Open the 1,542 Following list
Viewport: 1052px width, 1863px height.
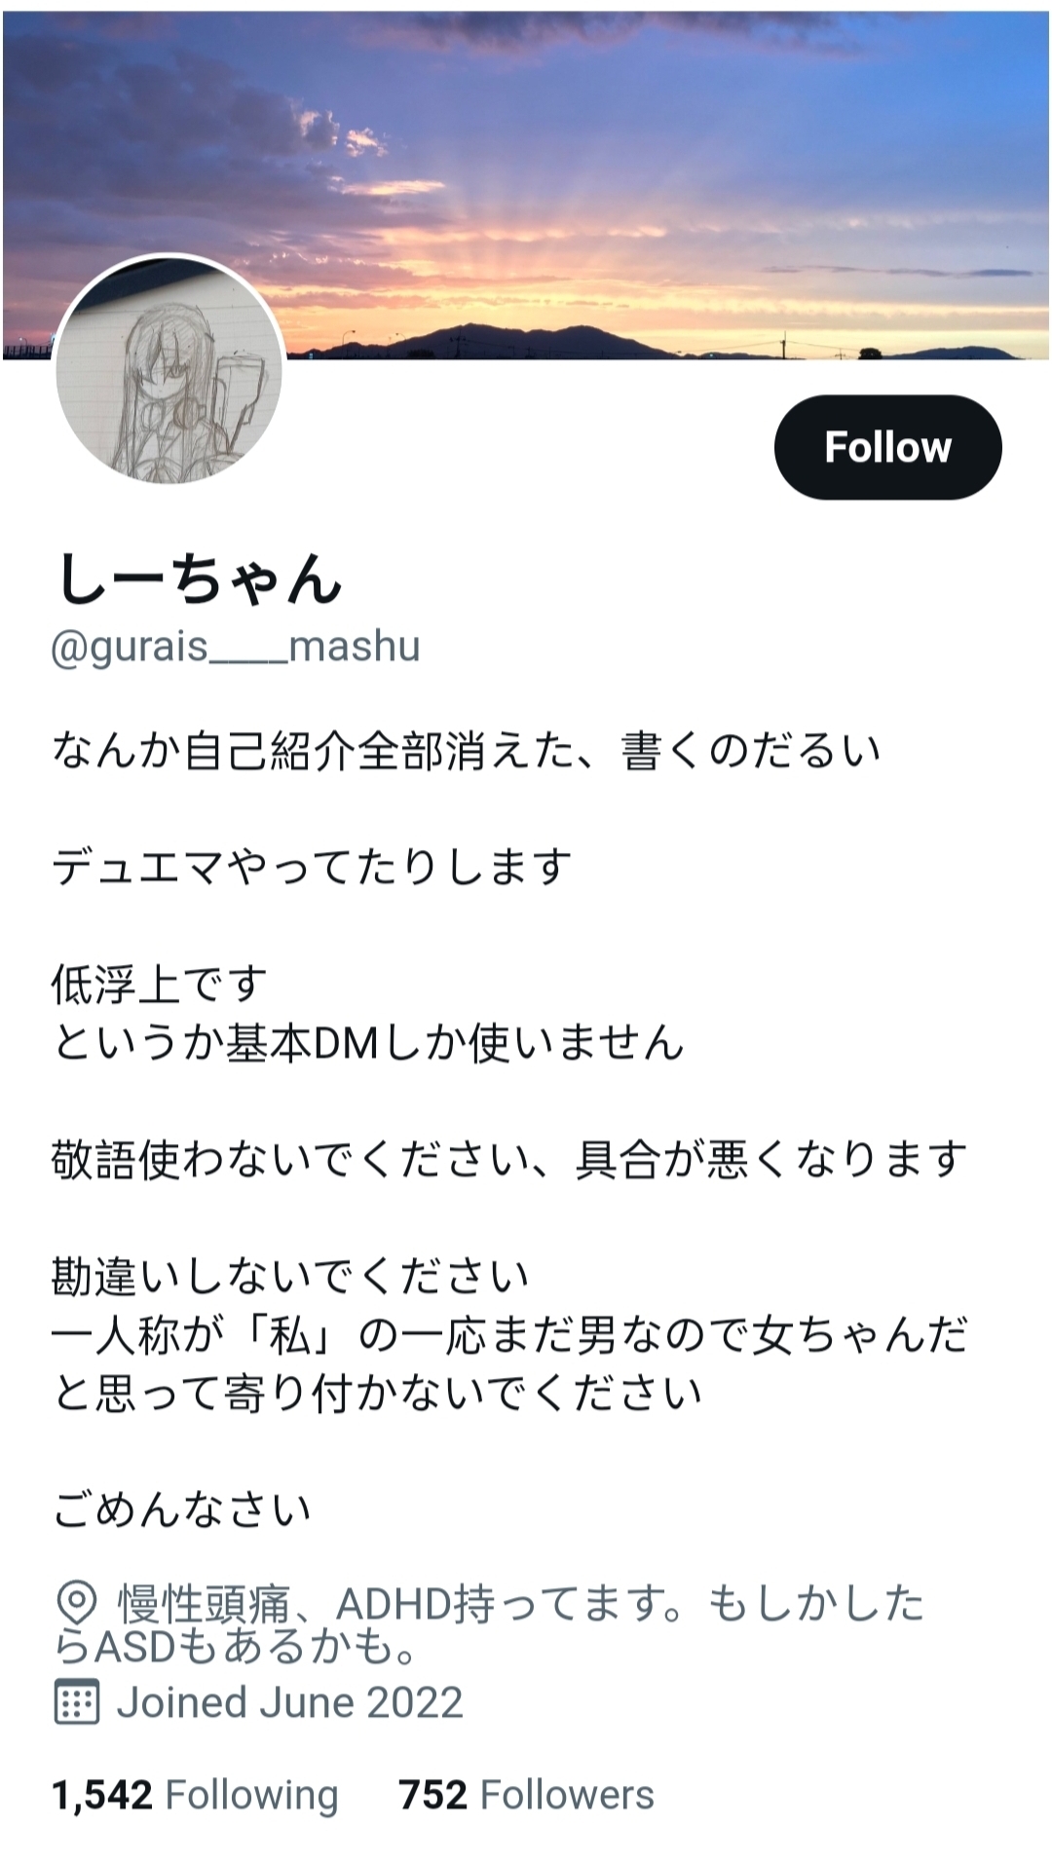click(195, 1795)
